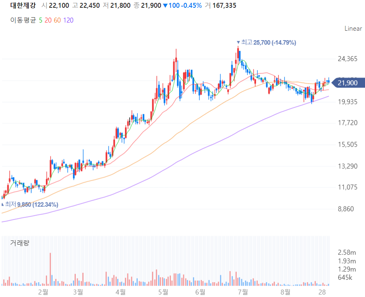The width and height of the screenshot is (365, 297).
Task: Click the 2.58m volume axis label
Action: pos(347,252)
